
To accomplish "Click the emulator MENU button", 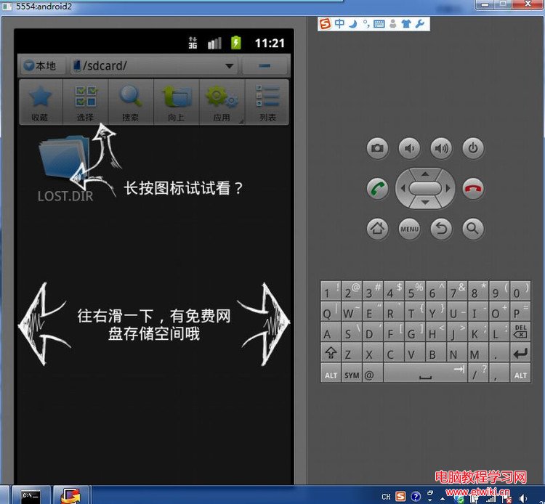I will pos(409,229).
